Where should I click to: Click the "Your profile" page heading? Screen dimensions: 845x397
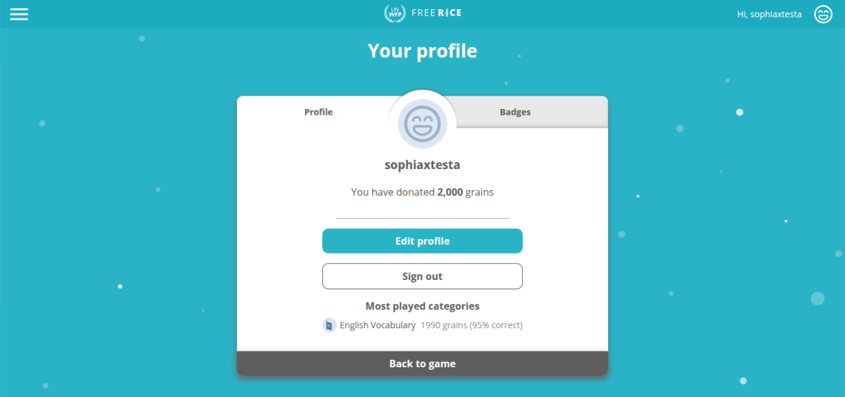click(x=422, y=51)
